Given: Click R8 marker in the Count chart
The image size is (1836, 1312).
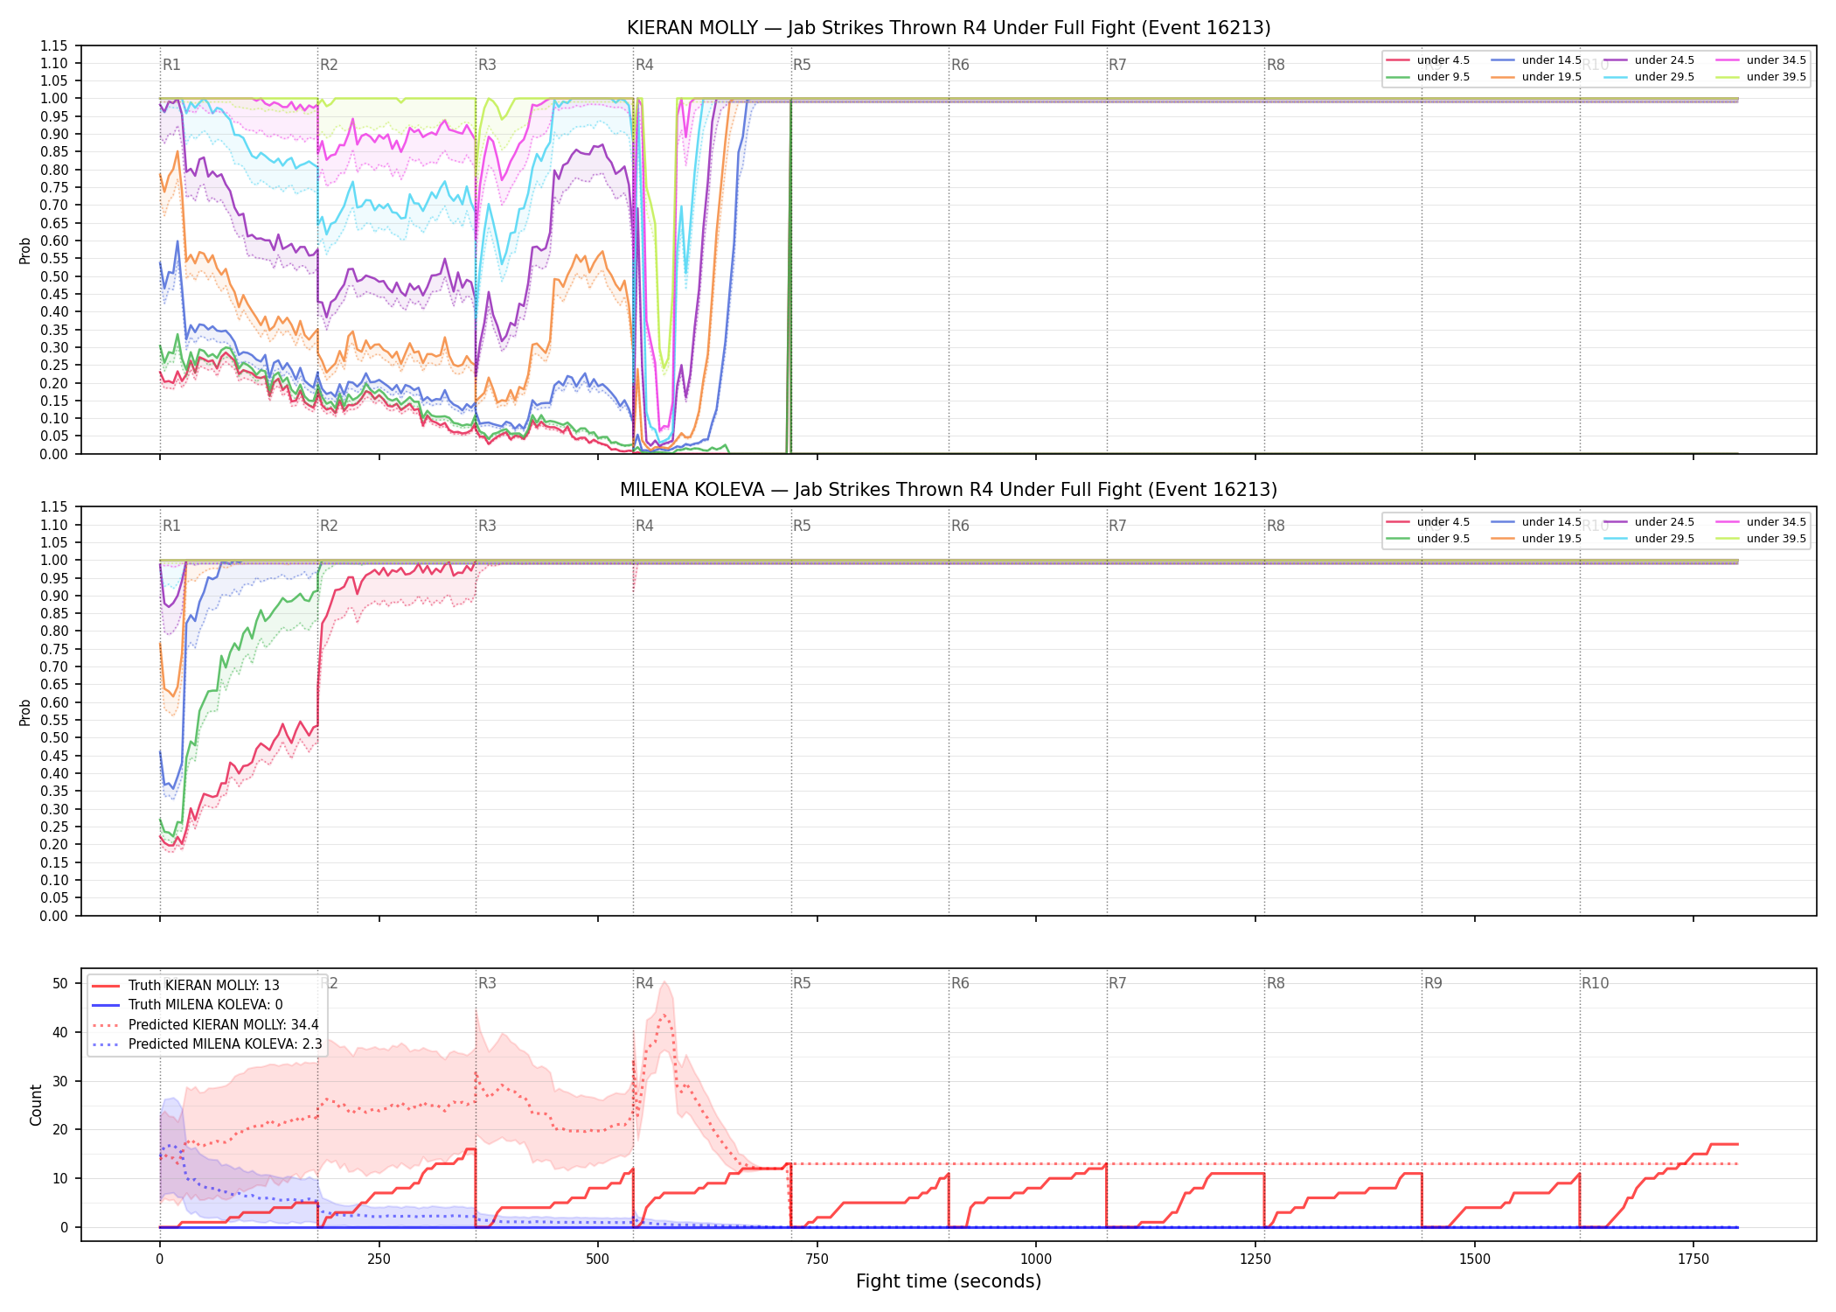Looking at the screenshot, I should (x=1276, y=983).
